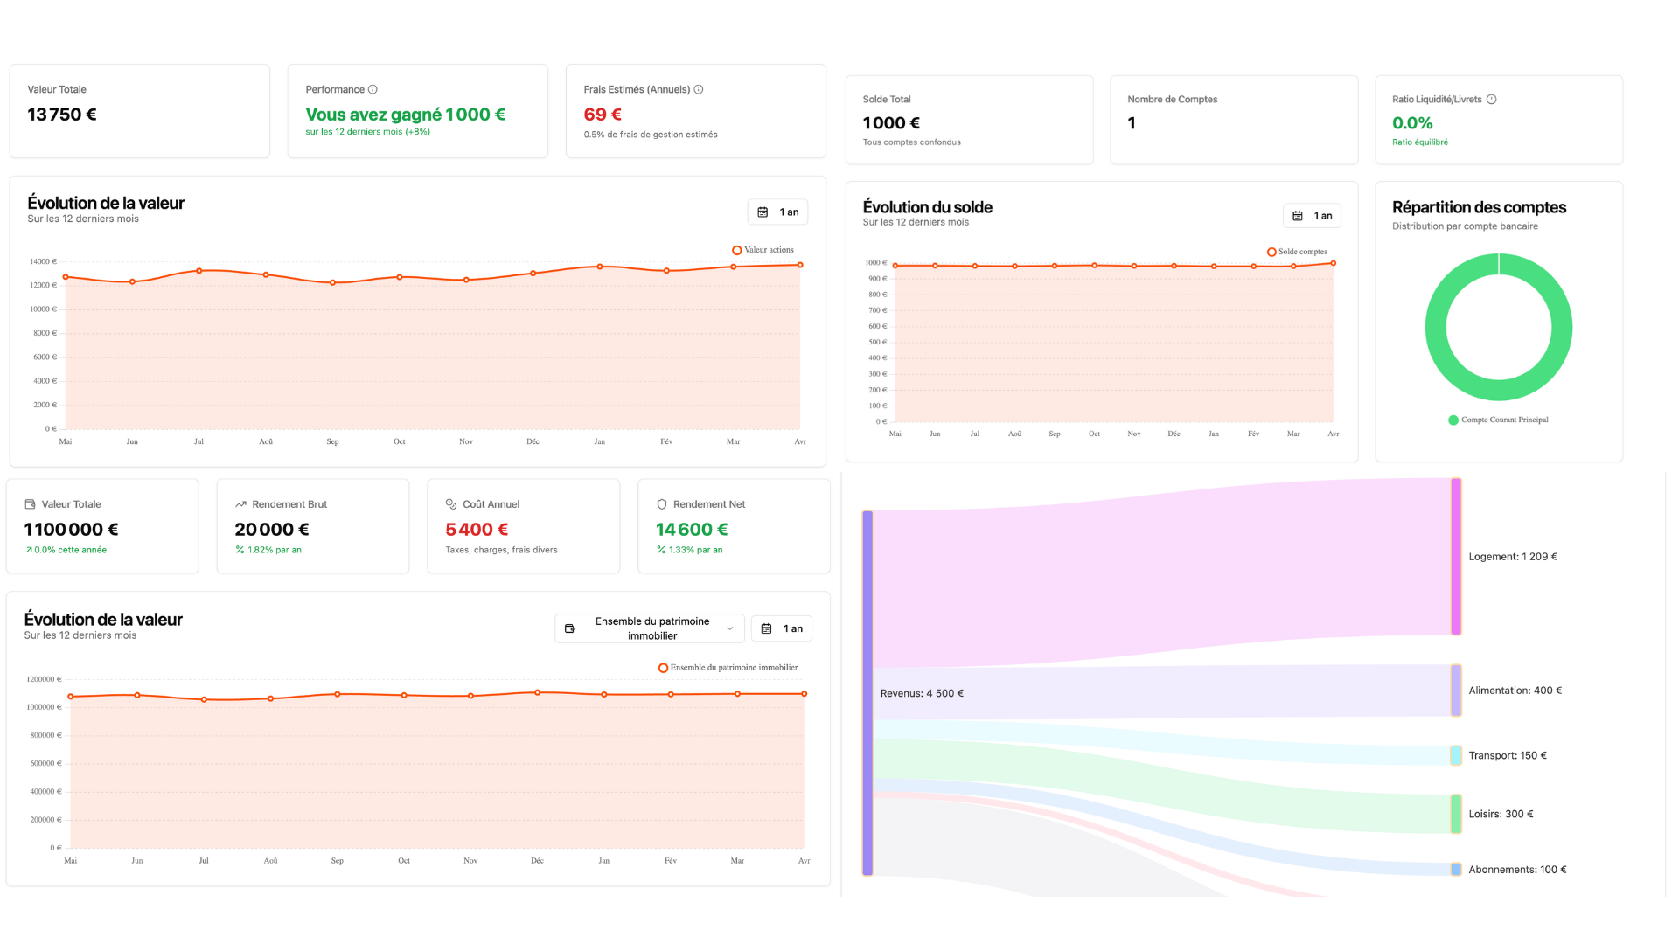Open '1 an' selector in real estate chart
The image size is (1679, 944).
782,628
